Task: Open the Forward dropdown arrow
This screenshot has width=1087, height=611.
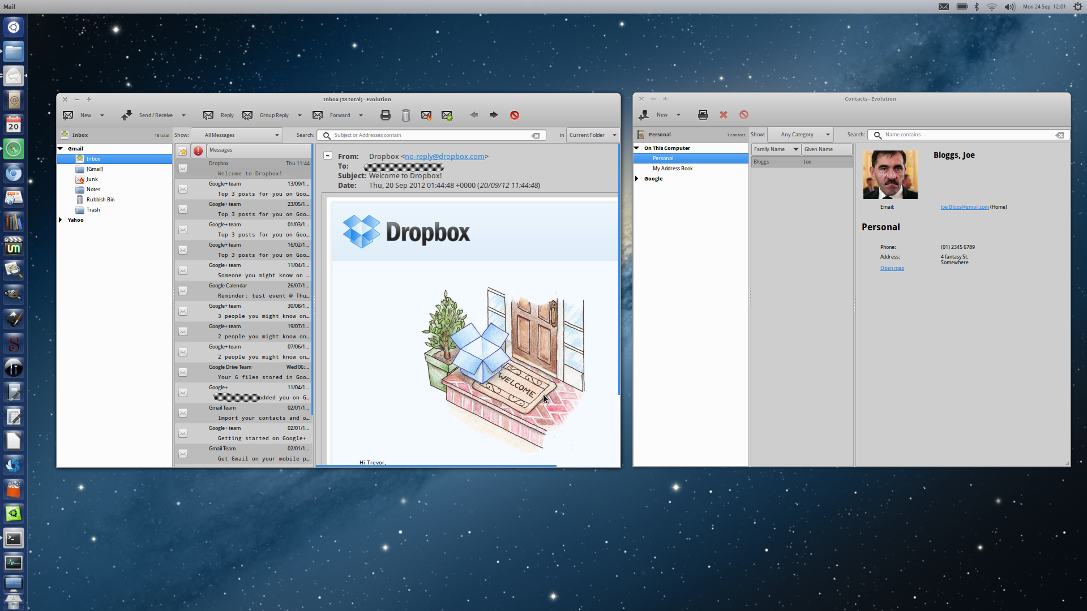Action: click(361, 115)
